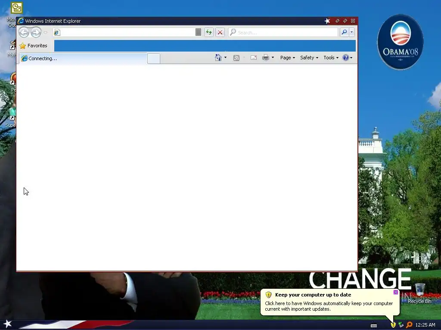Go back with the Back arrow button

click(x=24, y=33)
